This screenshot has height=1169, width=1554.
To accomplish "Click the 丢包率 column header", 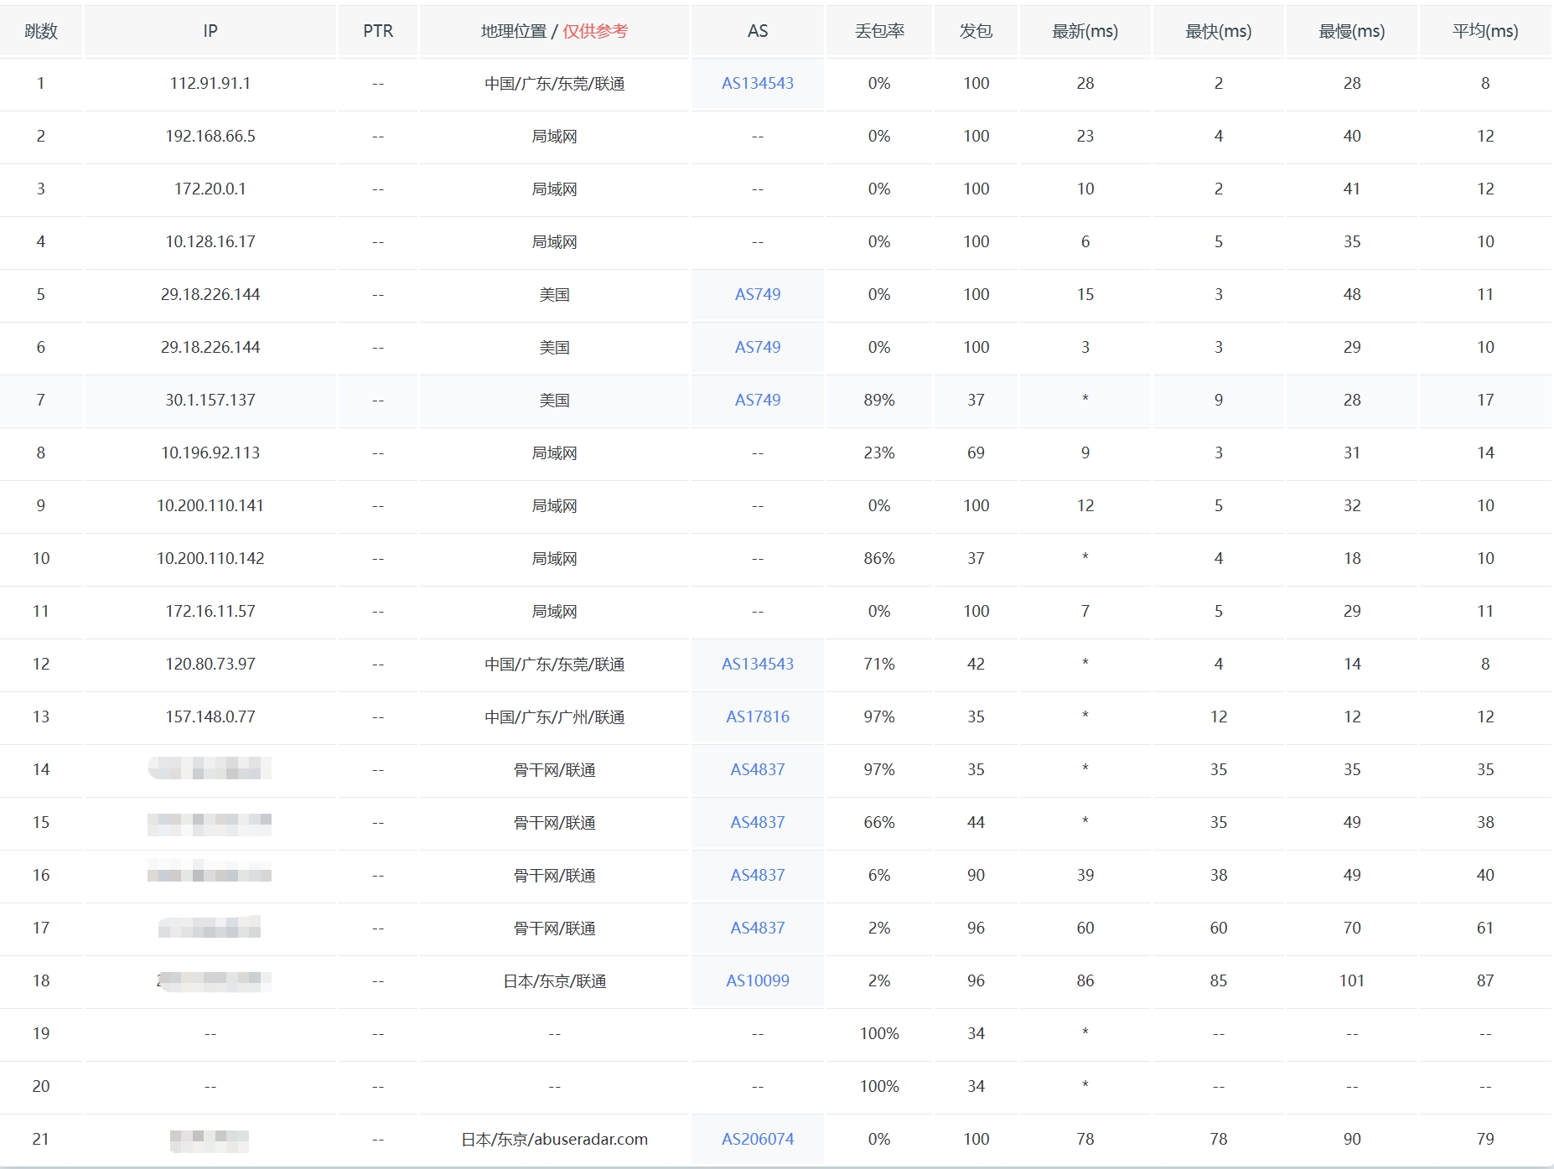I will (879, 31).
